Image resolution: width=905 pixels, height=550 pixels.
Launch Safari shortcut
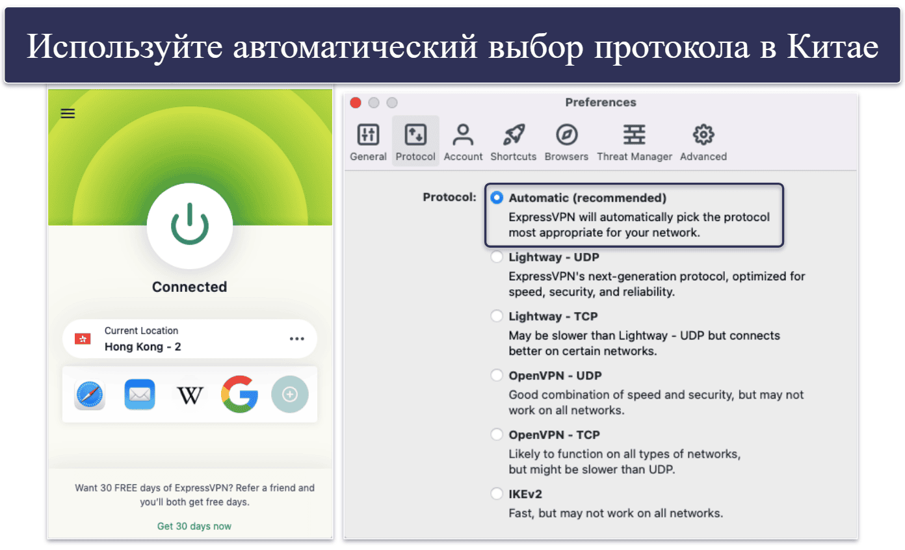tap(90, 394)
